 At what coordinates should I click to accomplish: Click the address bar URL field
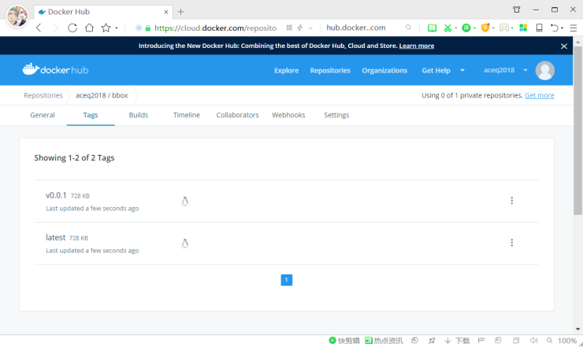click(215, 28)
